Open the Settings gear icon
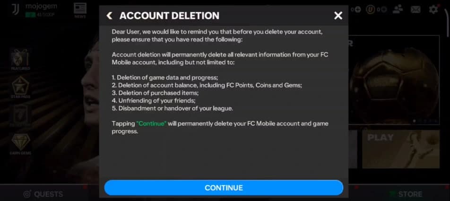The image size is (450, 201). (x=433, y=9)
